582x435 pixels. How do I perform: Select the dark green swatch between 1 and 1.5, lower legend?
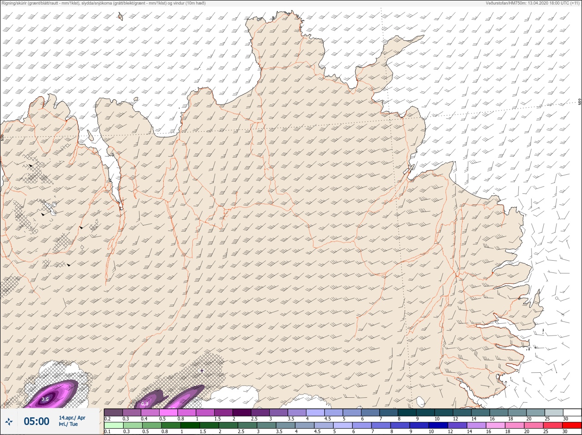coord(191,425)
